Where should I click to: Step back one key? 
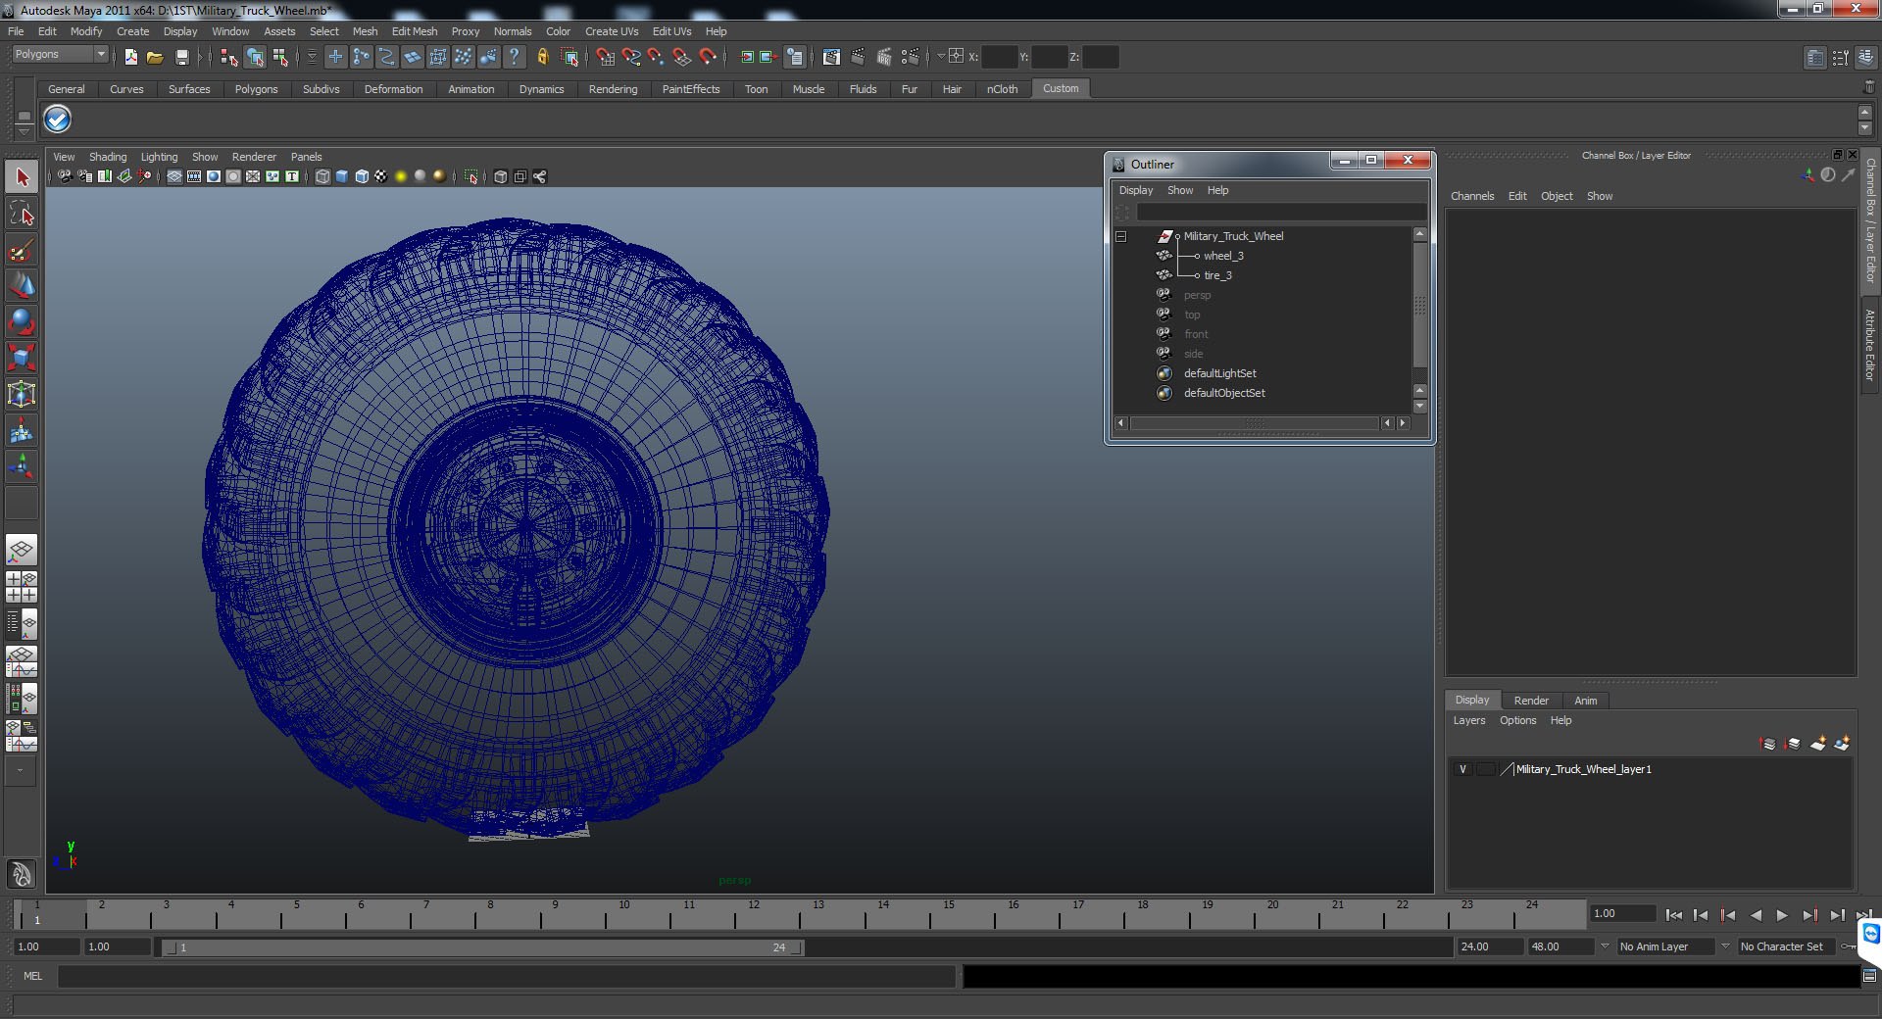[1728, 915]
